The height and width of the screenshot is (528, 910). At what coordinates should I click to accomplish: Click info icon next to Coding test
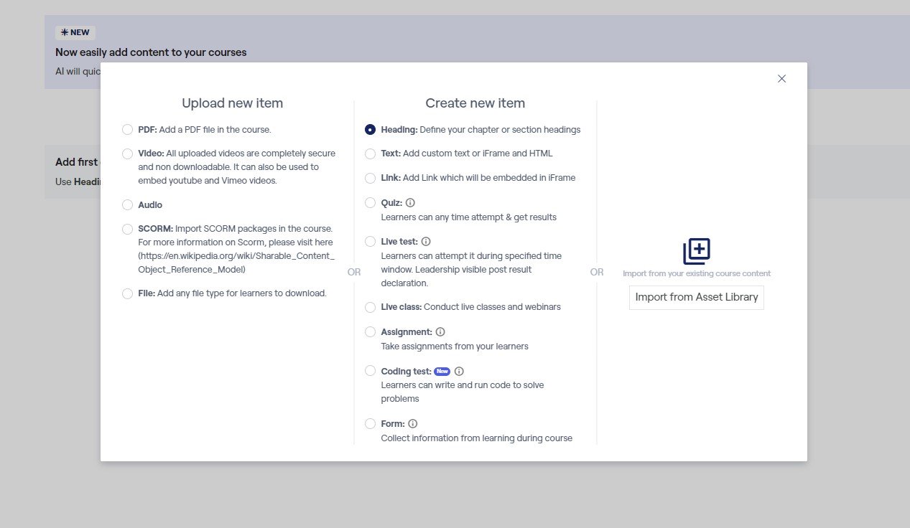click(460, 372)
